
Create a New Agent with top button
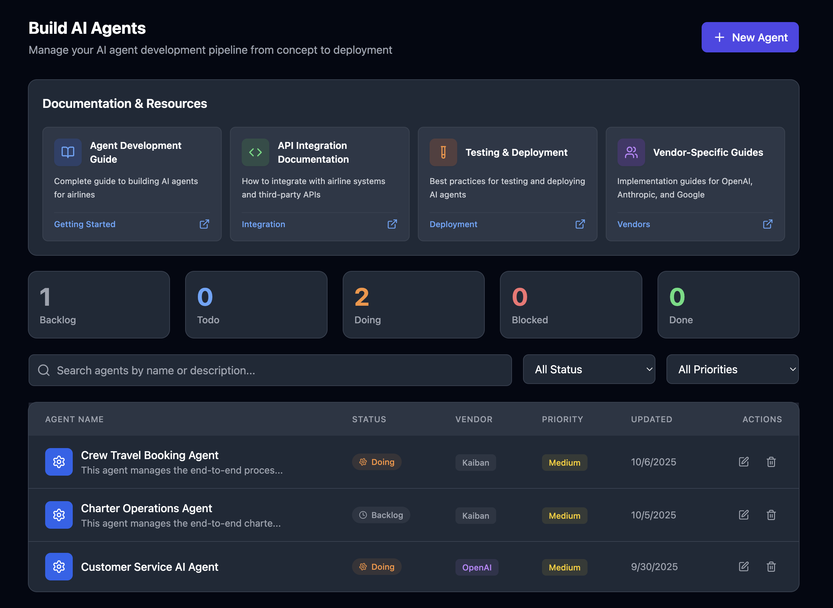tap(750, 37)
